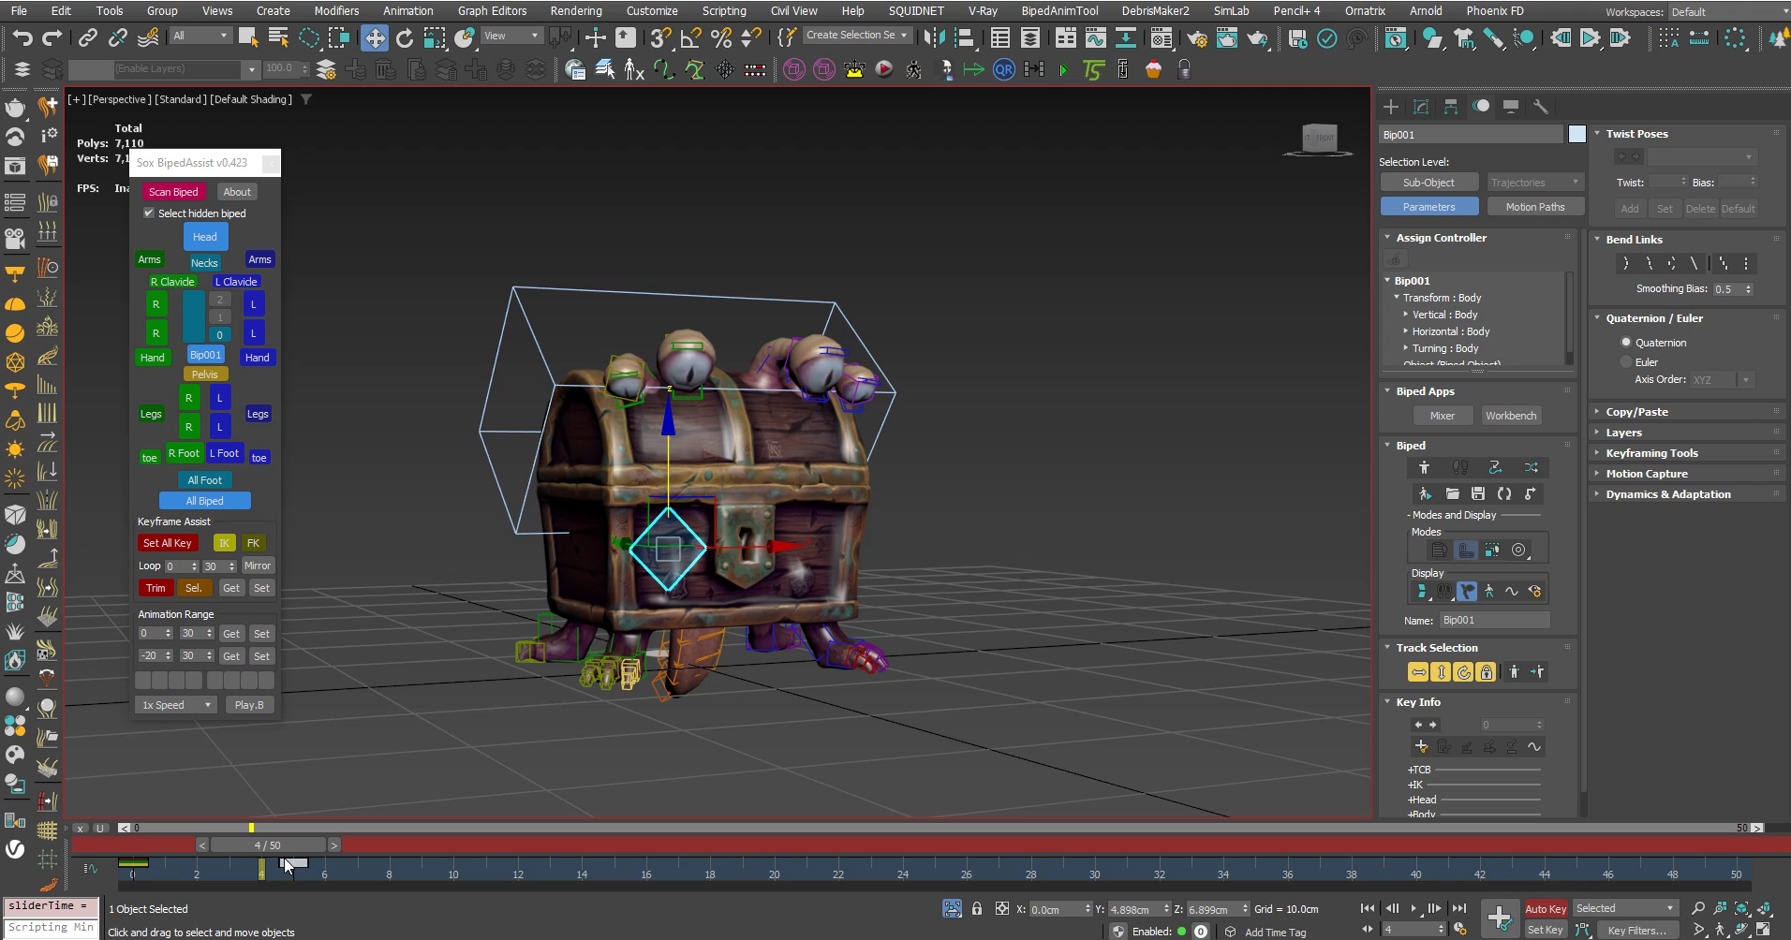The image size is (1791, 940).
Task: Open the Scripting menu
Action: coord(724,11)
